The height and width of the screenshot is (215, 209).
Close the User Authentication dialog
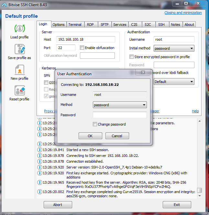coord(143,72)
